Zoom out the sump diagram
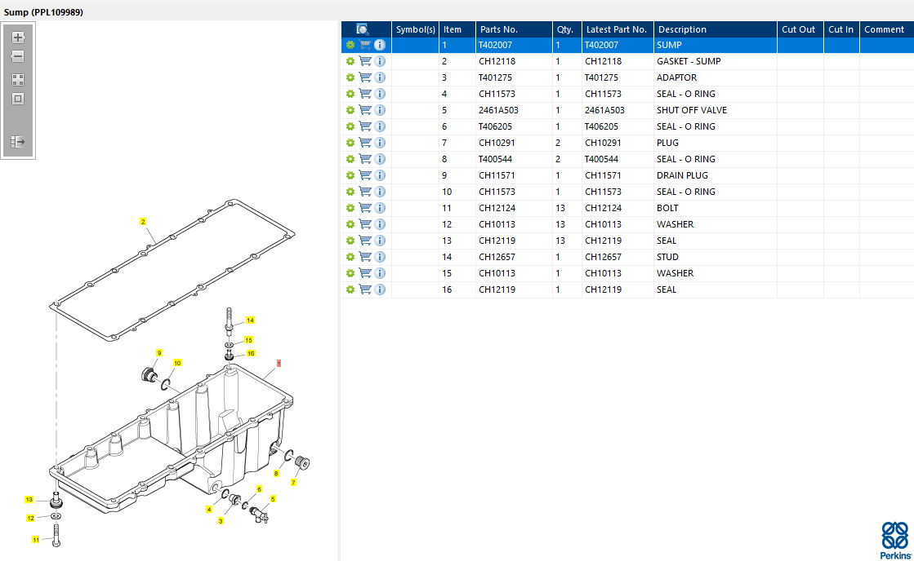 coord(18,56)
